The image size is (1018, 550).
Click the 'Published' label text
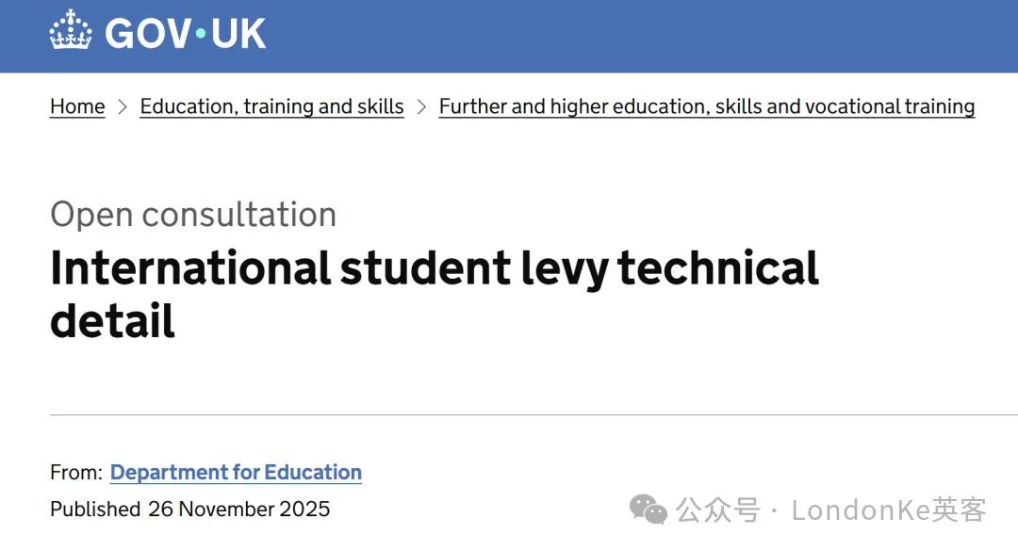point(95,510)
